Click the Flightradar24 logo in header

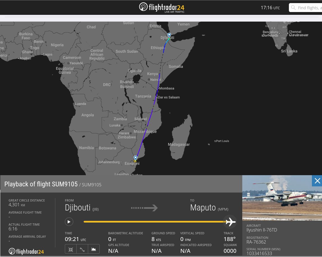pos(162,8)
